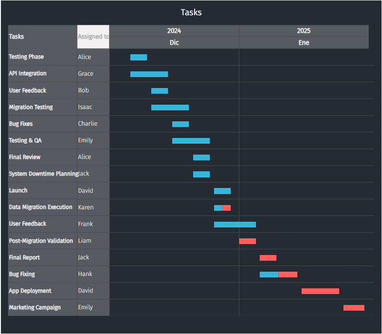
Task: Select assignee Charlie
Action: pyautogui.click(x=88, y=124)
